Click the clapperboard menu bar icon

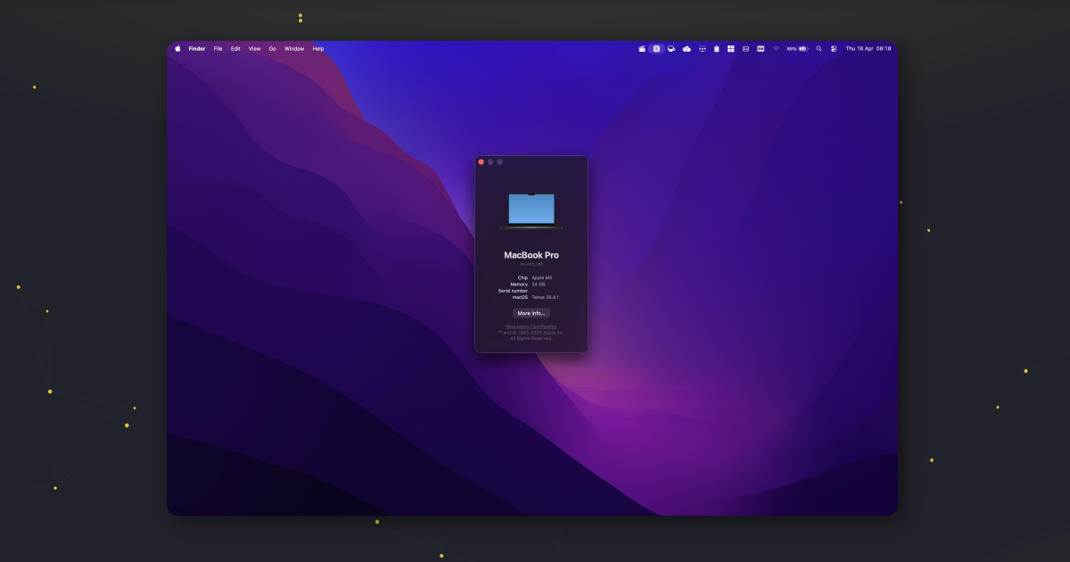pos(642,49)
